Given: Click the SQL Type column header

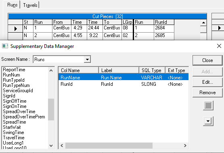Looking at the screenshot, I should click(x=152, y=70).
